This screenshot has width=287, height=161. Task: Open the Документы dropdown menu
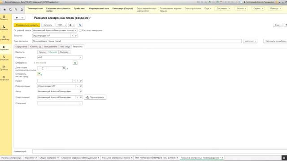tap(223, 8)
